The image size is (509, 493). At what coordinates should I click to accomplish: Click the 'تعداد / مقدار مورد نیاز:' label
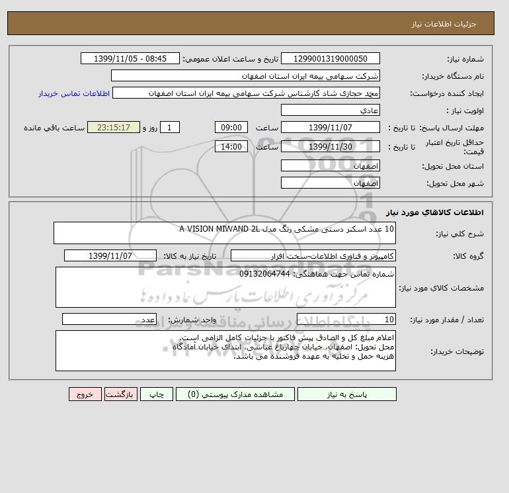447,320
